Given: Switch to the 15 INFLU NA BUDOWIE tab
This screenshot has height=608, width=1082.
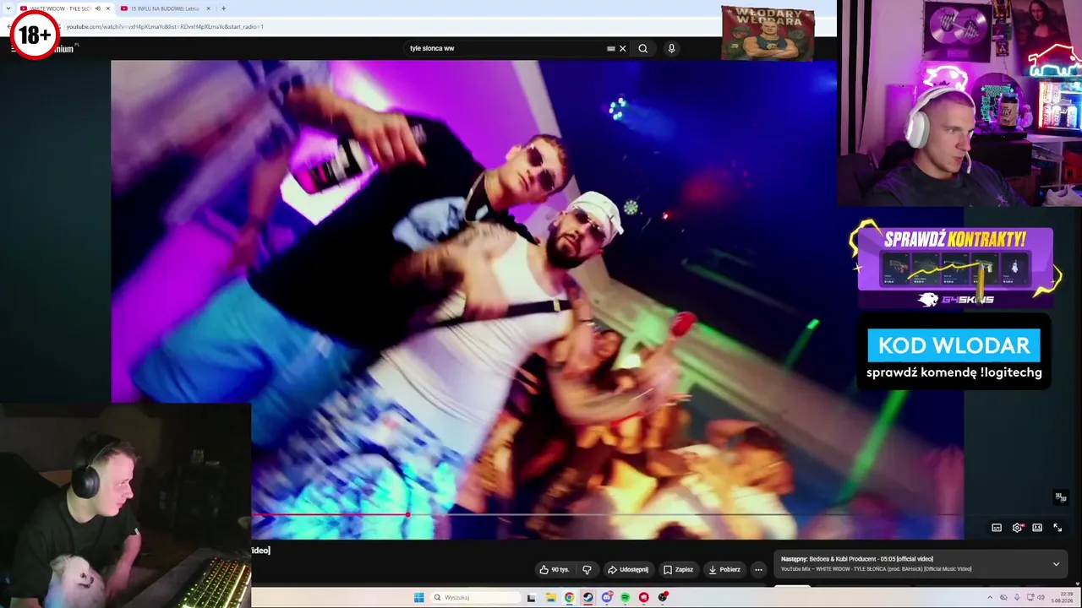Looking at the screenshot, I should pyautogui.click(x=166, y=8).
